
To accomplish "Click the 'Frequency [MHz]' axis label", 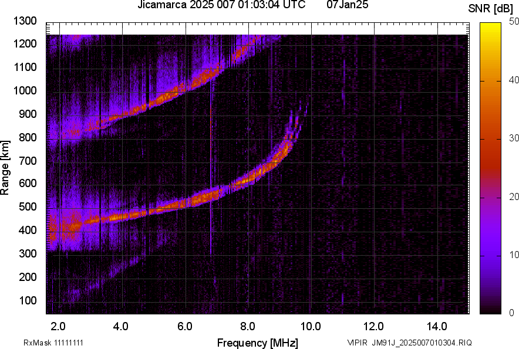I will coord(258,343).
